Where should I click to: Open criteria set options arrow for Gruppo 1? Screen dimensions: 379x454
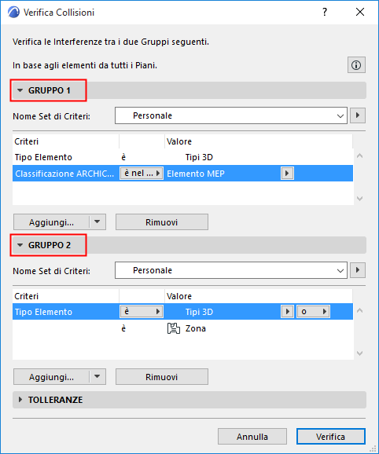(x=358, y=115)
